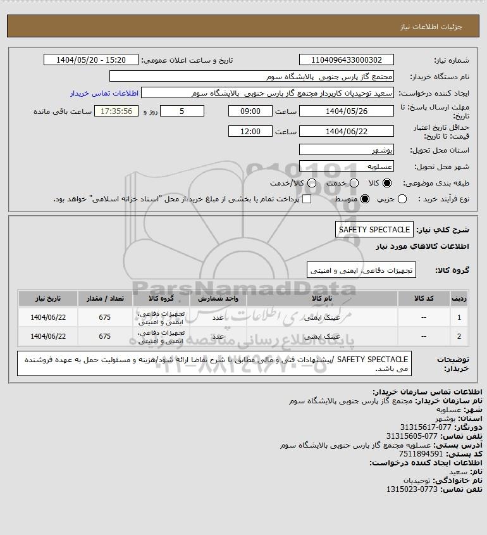Click the remaining days field showing 5
Screen dimensions: 487x535
(182, 111)
